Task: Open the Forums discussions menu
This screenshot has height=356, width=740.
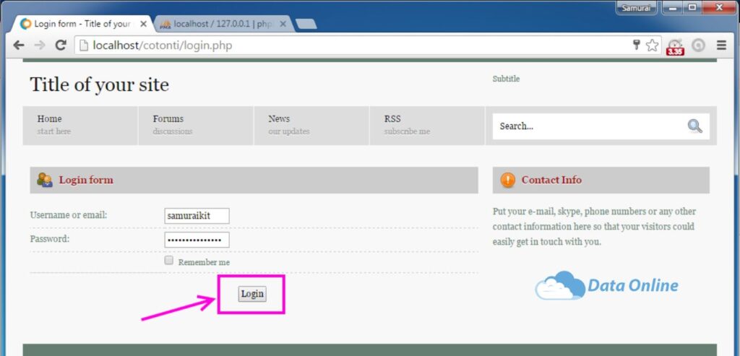Action: [196, 126]
